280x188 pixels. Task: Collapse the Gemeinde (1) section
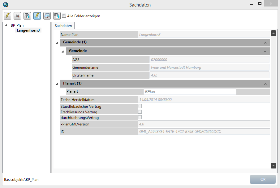tap(56, 42)
